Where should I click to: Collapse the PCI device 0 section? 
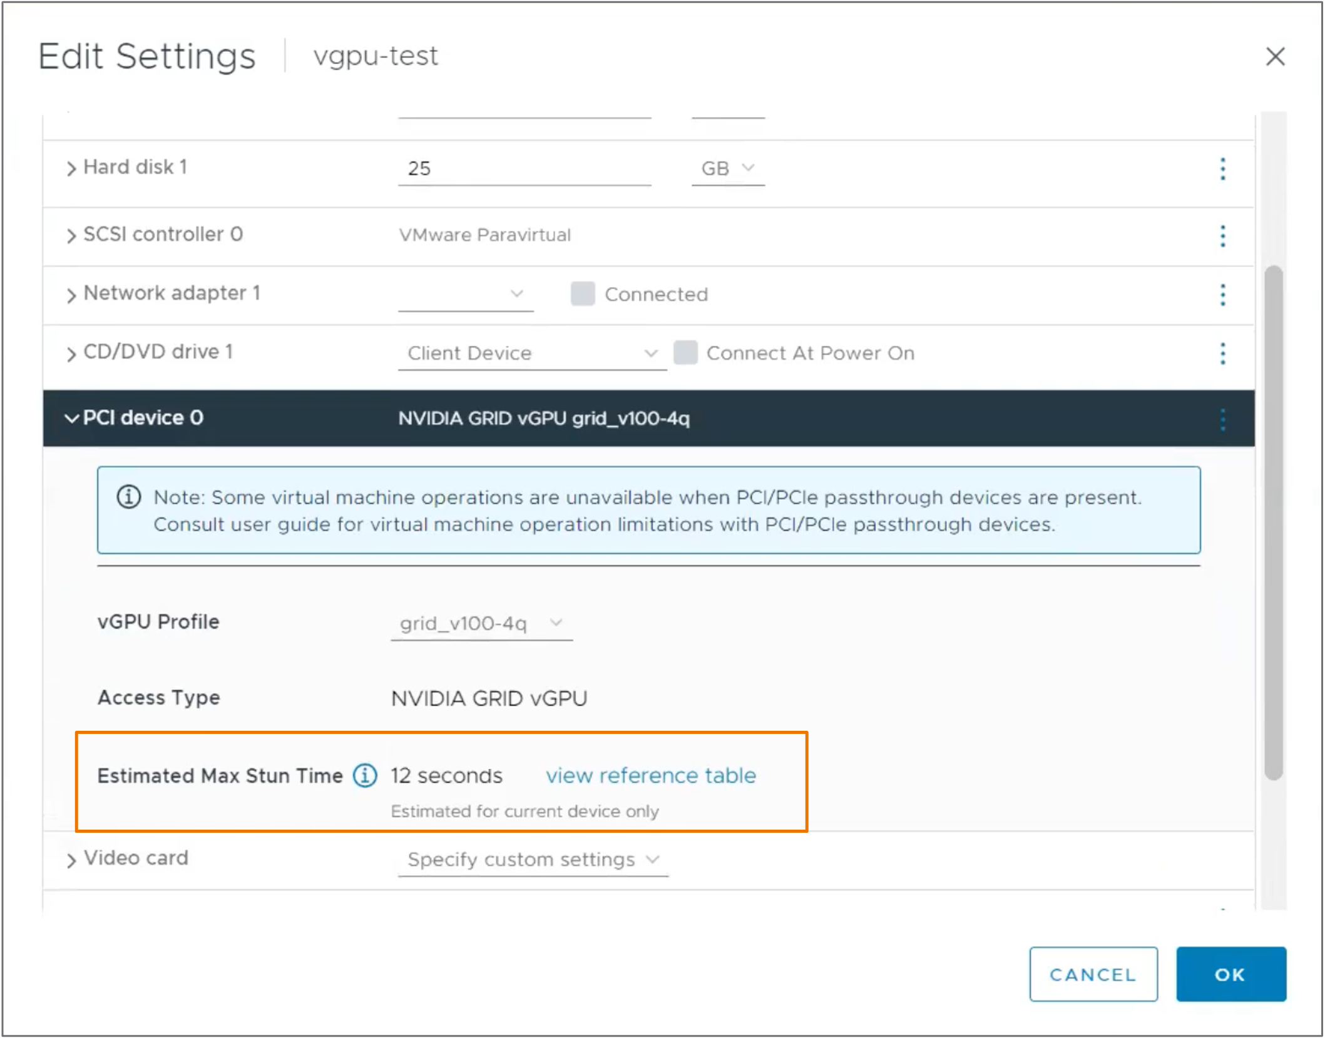(x=71, y=419)
